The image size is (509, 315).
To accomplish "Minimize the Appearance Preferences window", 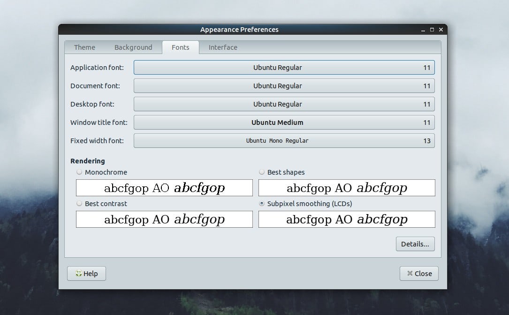I will (x=423, y=30).
